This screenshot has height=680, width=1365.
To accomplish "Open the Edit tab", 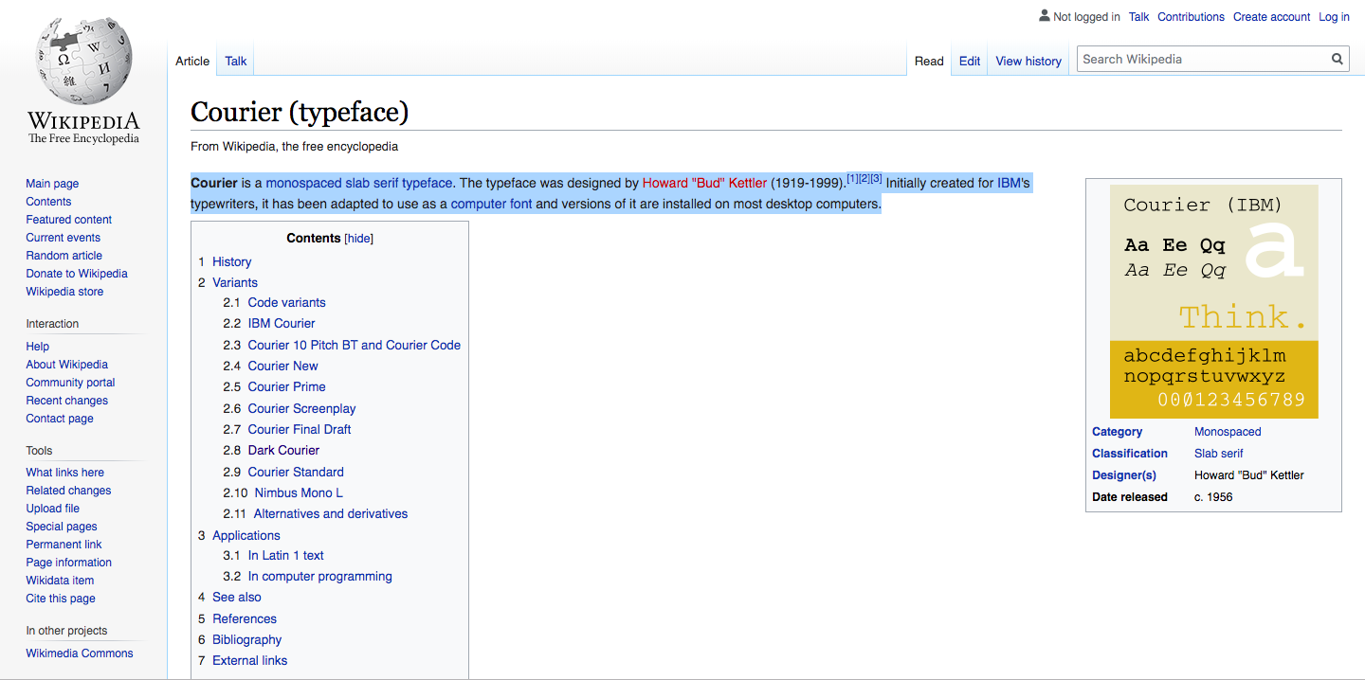I will point(970,61).
